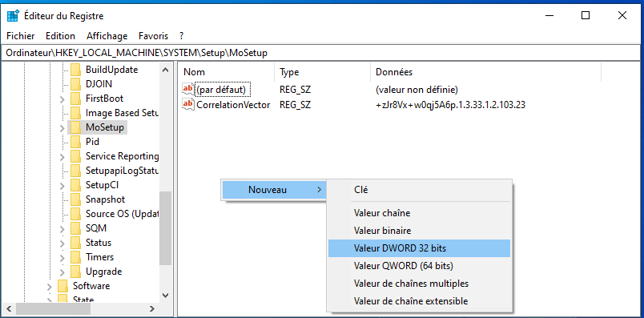
Task: Open the ? help menu
Action: tap(181, 36)
